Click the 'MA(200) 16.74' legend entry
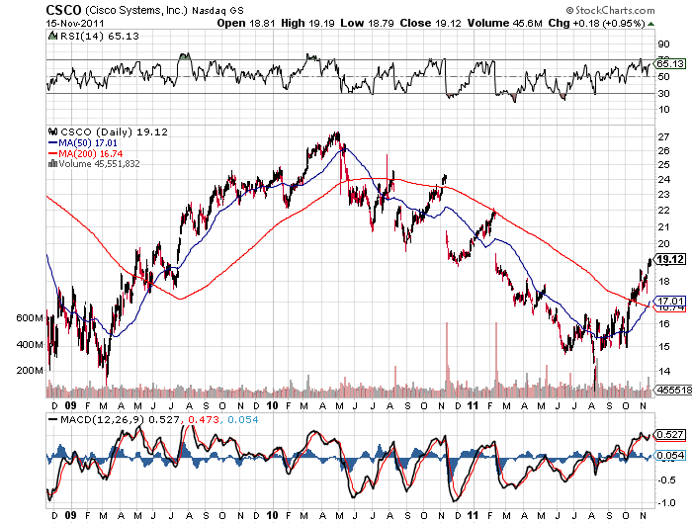Image resolution: width=692 pixels, height=524 pixels. 91,153
